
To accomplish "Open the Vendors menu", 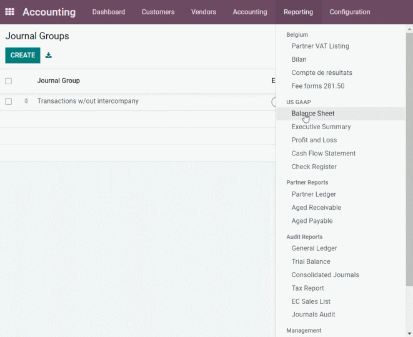I will [204, 12].
